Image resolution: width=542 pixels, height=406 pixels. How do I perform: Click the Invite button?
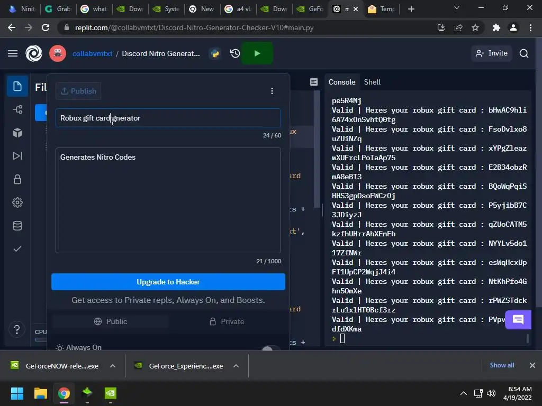[492, 53]
